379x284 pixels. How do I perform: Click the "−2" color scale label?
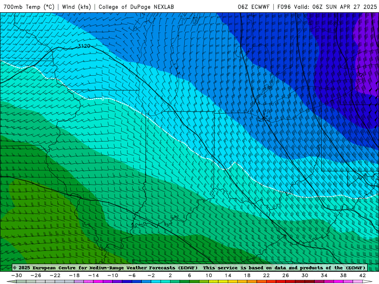coord(151,275)
